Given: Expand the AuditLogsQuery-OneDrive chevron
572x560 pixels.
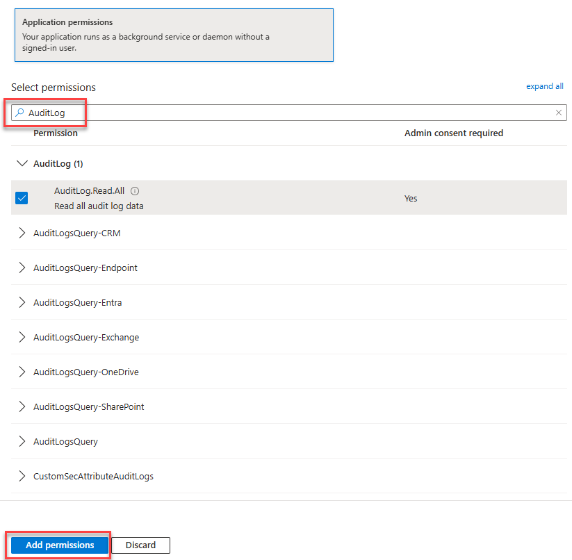Looking at the screenshot, I should 22,372.
